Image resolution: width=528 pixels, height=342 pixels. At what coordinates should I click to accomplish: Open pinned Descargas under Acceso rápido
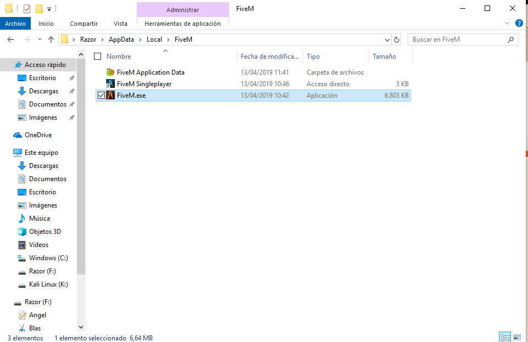click(x=43, y=91)
